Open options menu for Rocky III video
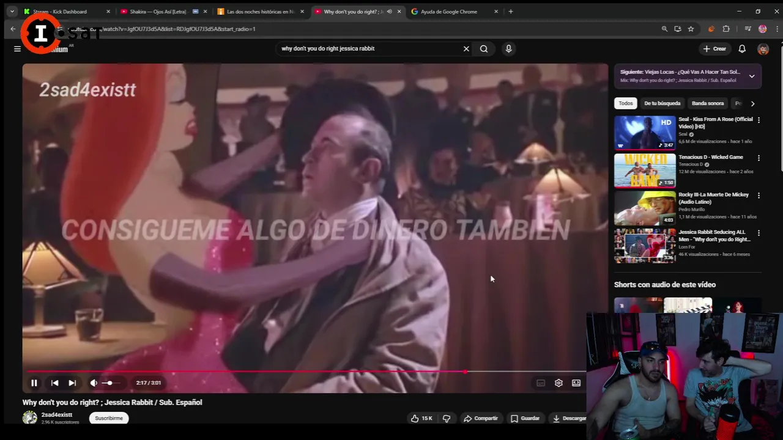783x440 pixels. 759,196
